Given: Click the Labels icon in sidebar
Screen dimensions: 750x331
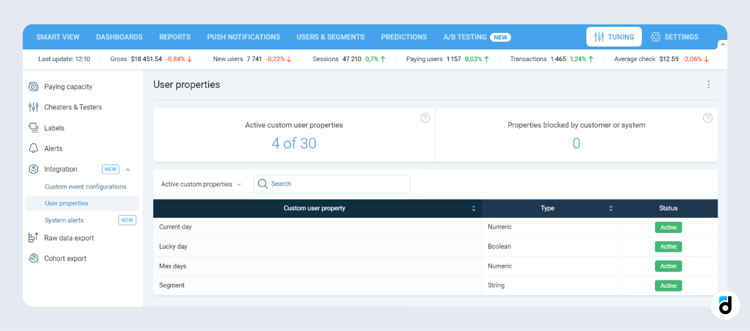Looking at the screenshot, I should (x=34, y=128).
